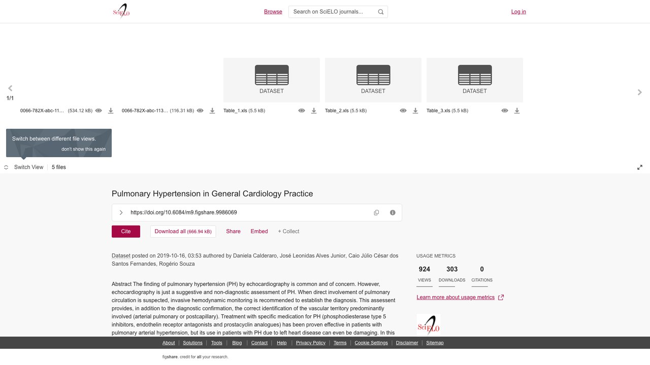Screen dimensions: 650x365
Task: Focus the Search on SciELO journals field
Action: pyautogui.click(x=333, y=12)
